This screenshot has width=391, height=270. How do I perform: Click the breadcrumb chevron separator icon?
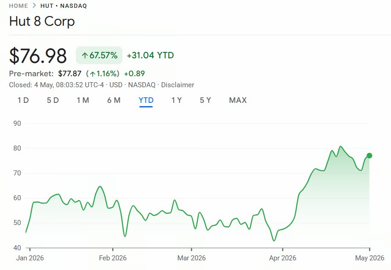click(34, 6)
